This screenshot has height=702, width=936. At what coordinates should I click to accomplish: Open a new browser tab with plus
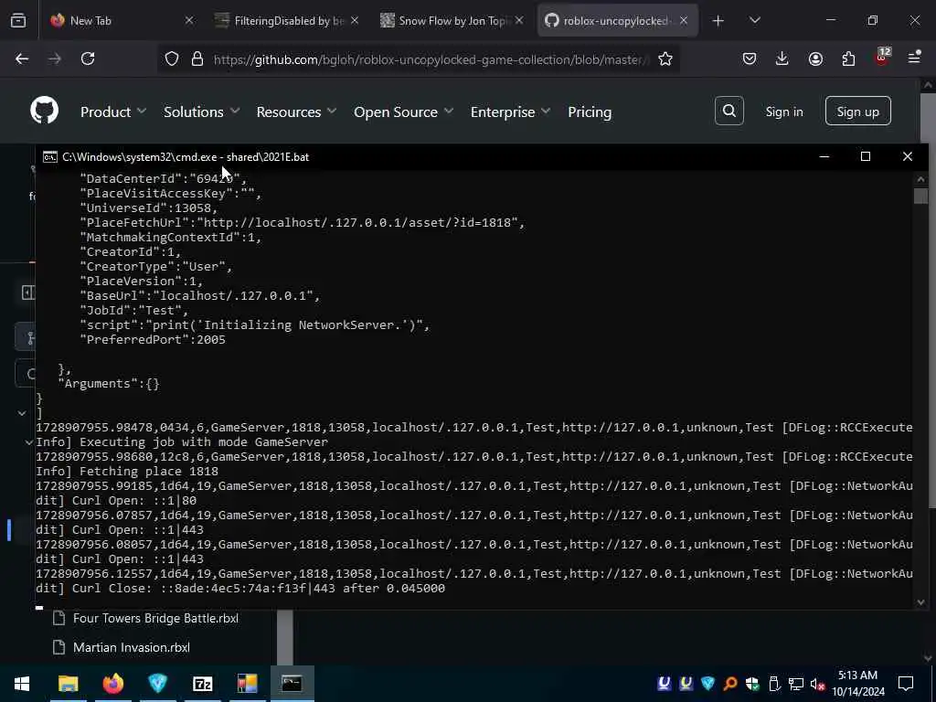coord(718,21)
